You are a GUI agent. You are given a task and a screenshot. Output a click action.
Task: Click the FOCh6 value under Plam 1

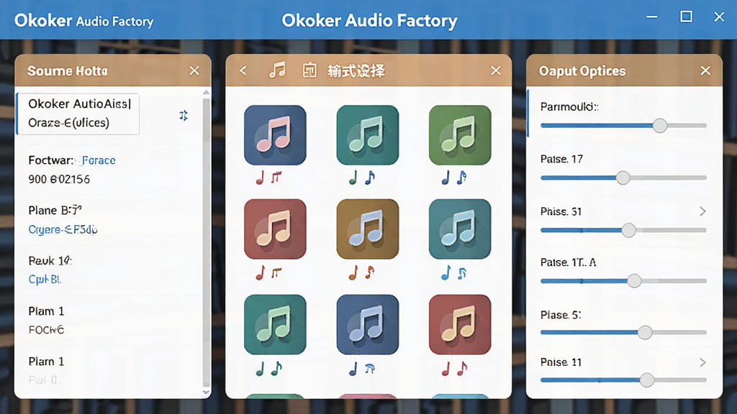pyautogui.click(x=46, y=330)
